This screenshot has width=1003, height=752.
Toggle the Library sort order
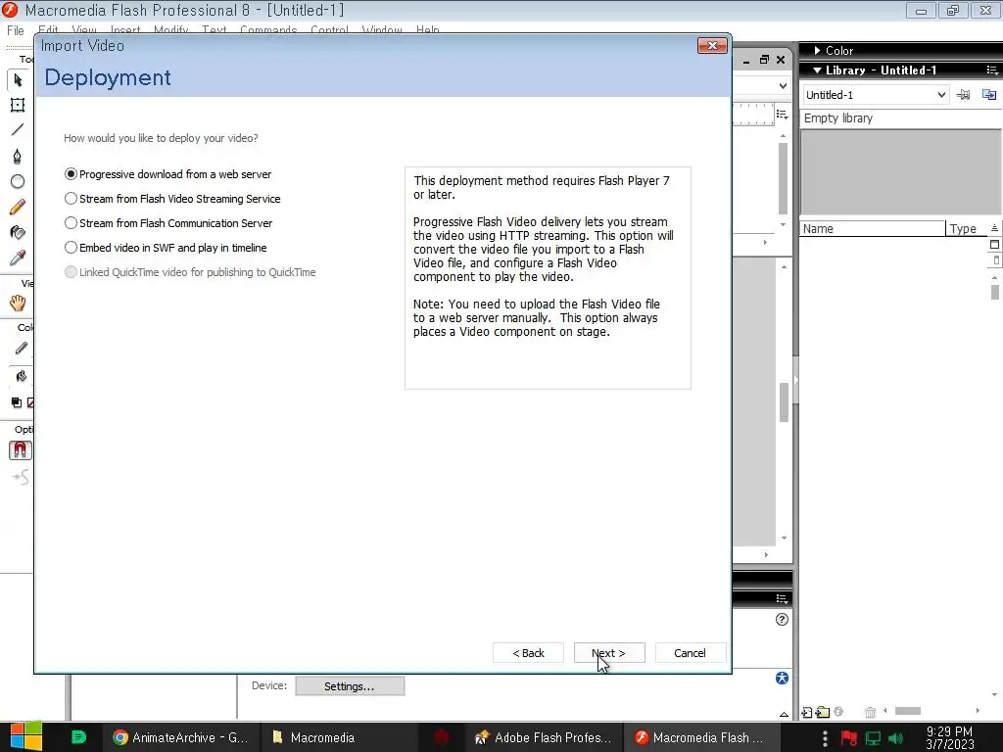(x=994, y=228)
